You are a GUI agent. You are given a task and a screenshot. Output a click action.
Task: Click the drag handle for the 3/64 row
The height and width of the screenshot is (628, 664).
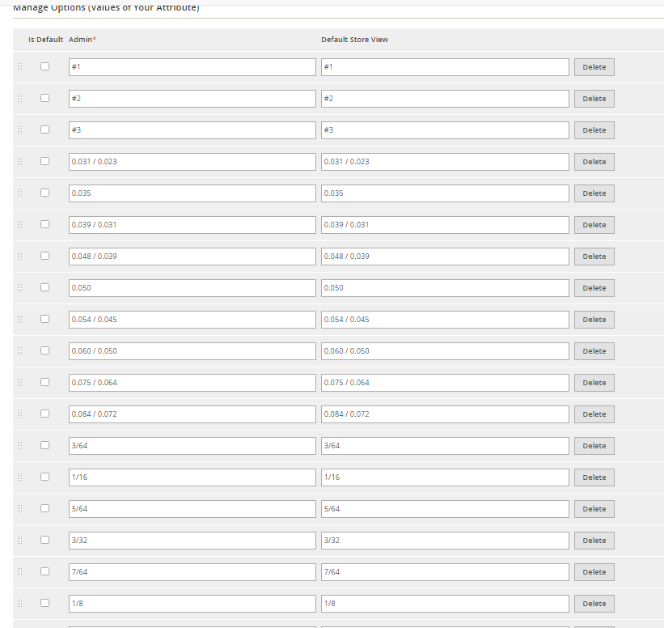(20, 446)
